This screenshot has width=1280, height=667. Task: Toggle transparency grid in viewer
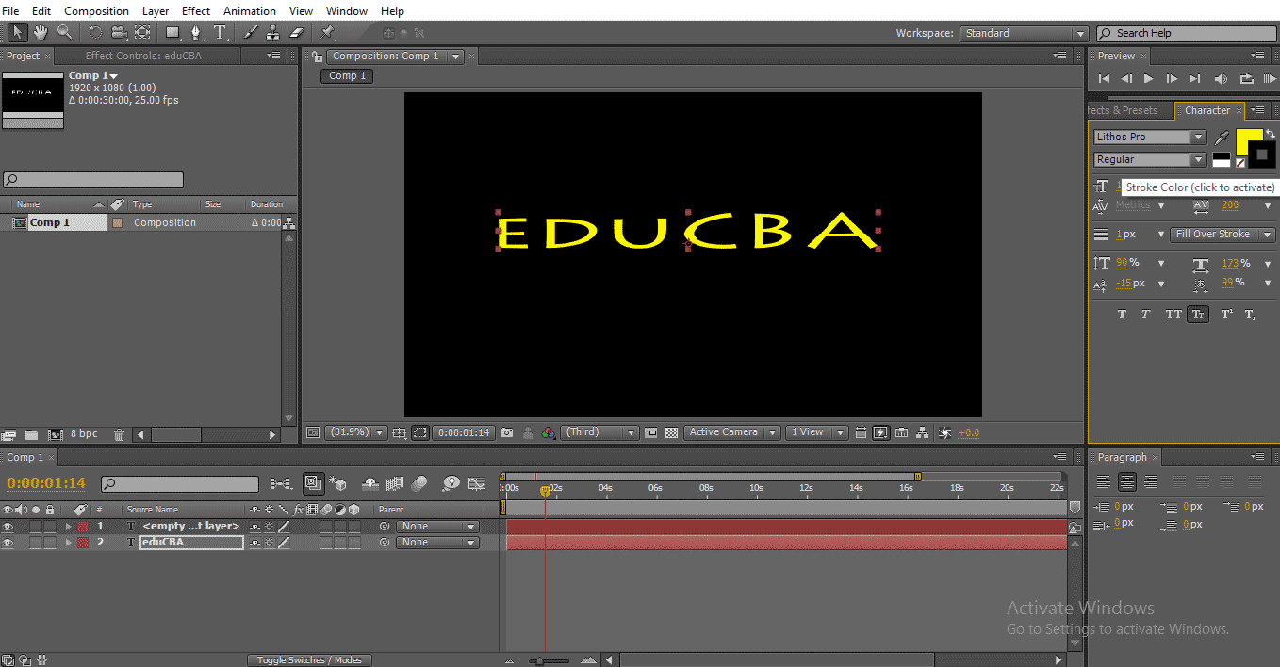(671, 432)
